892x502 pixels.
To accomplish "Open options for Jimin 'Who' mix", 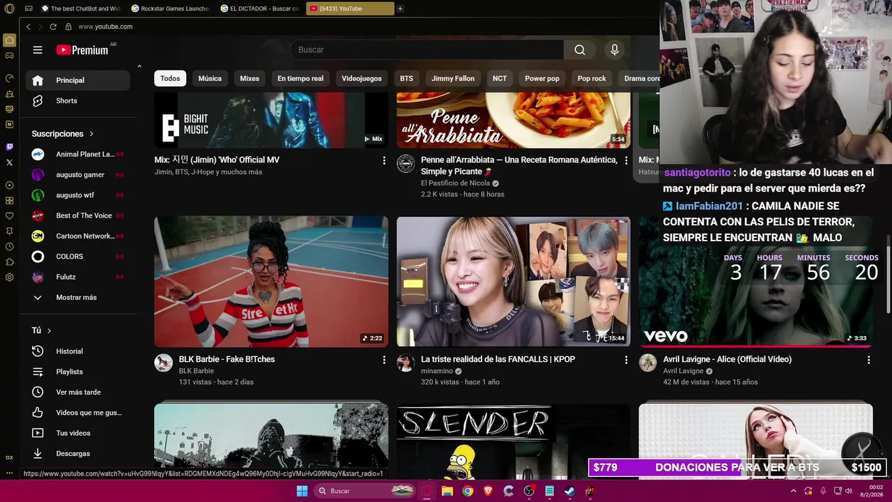I will click(383, 160).
